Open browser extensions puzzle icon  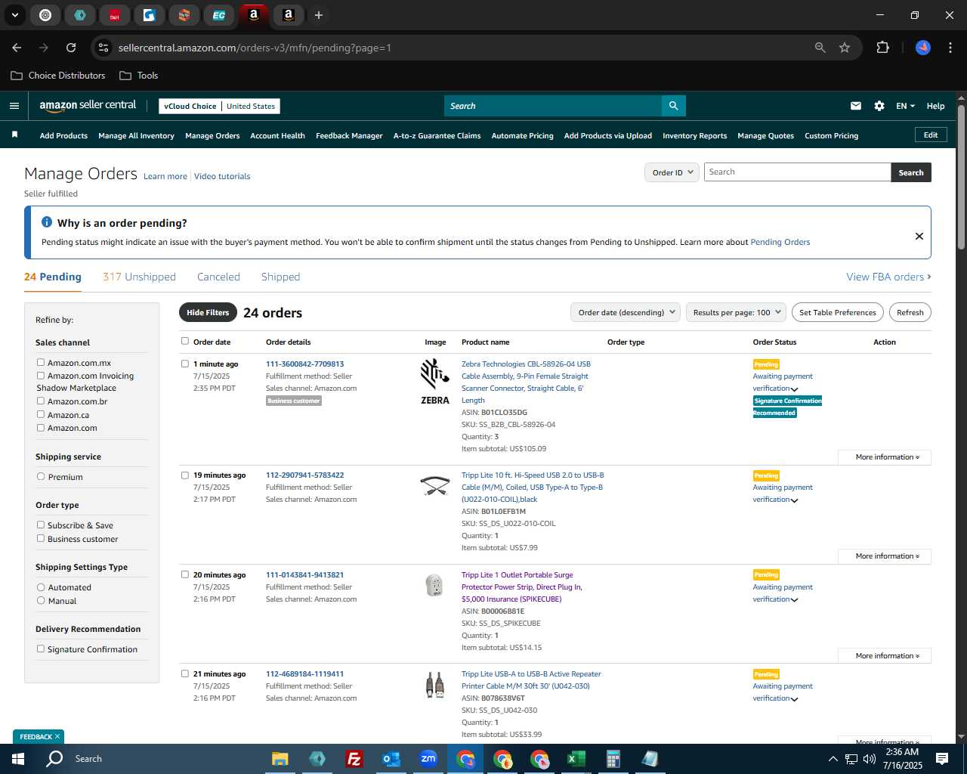882,48
